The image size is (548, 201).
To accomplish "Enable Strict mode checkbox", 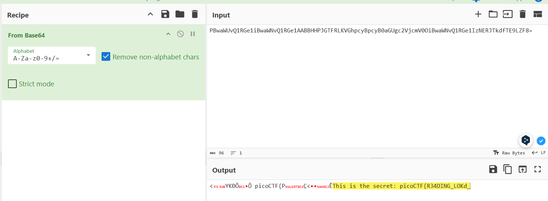I will [12, 84].
